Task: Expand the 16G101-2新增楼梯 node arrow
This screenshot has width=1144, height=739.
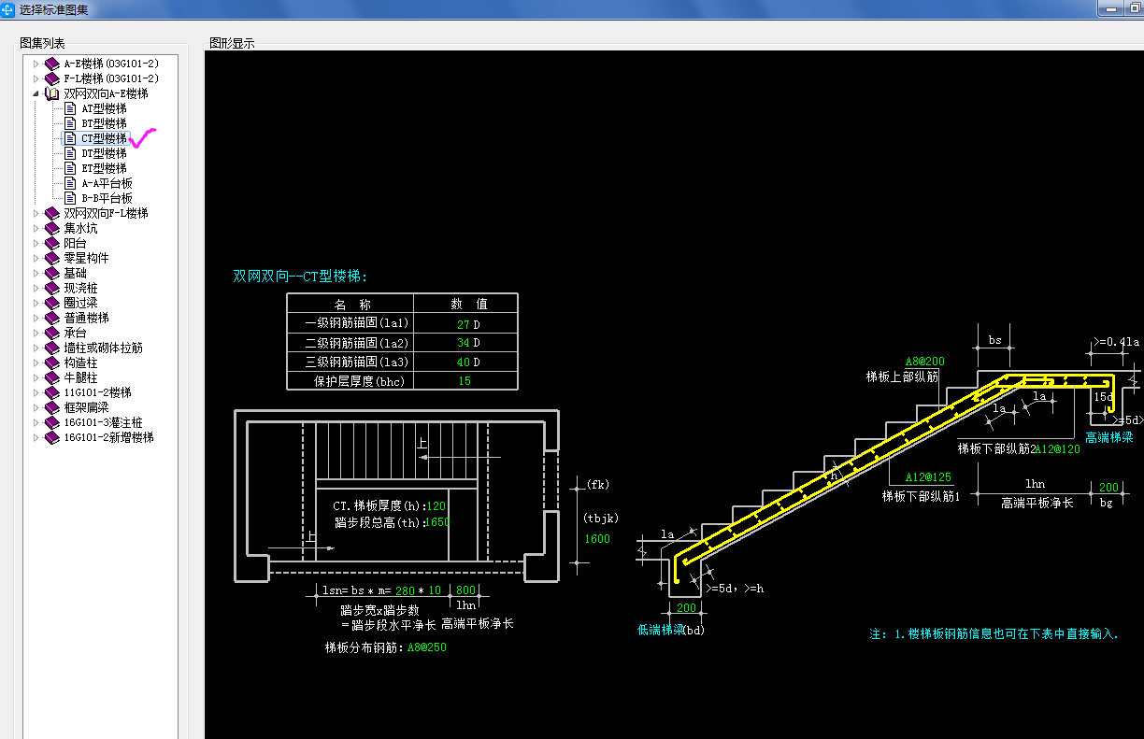Action: [x=36, y=437]
